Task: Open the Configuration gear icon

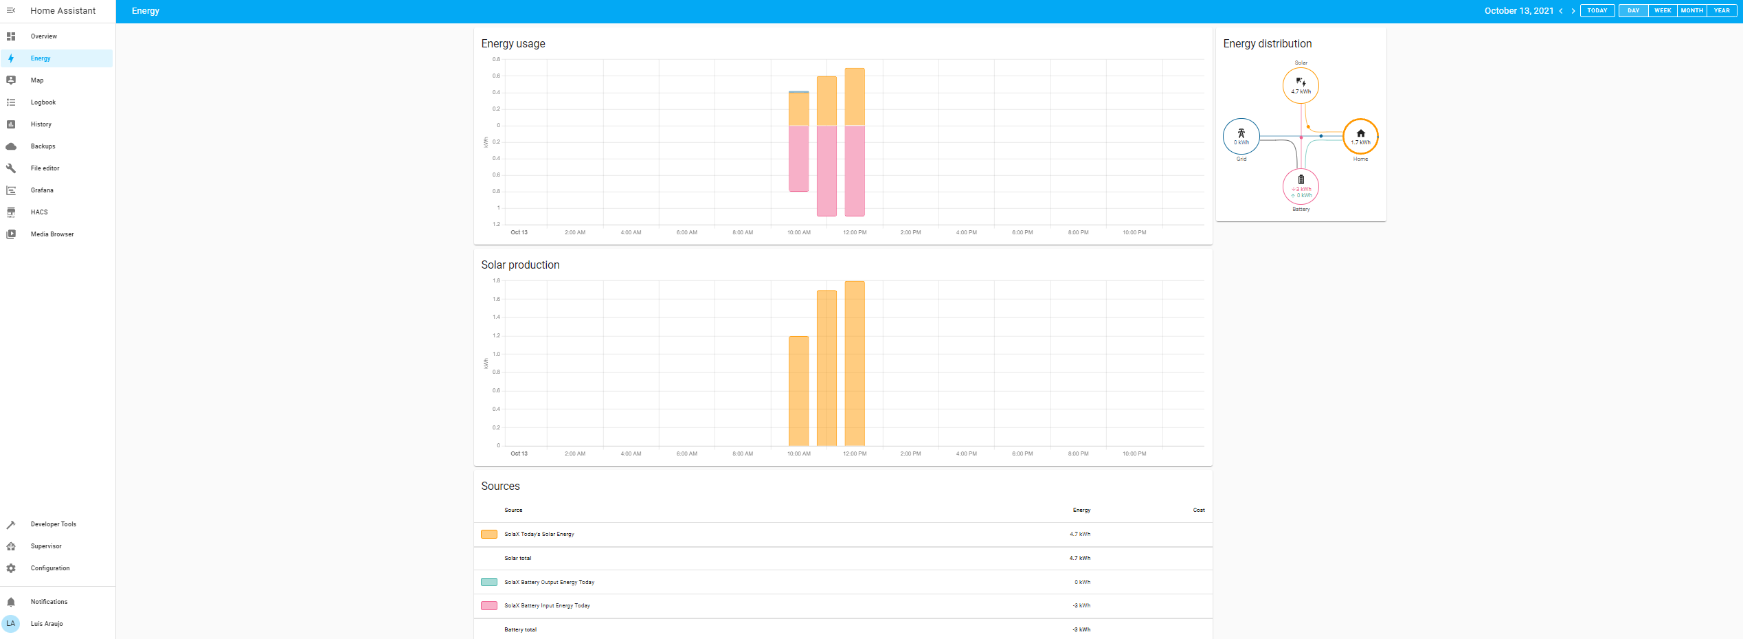Action: pyautogui.click(x=11, y=568)
